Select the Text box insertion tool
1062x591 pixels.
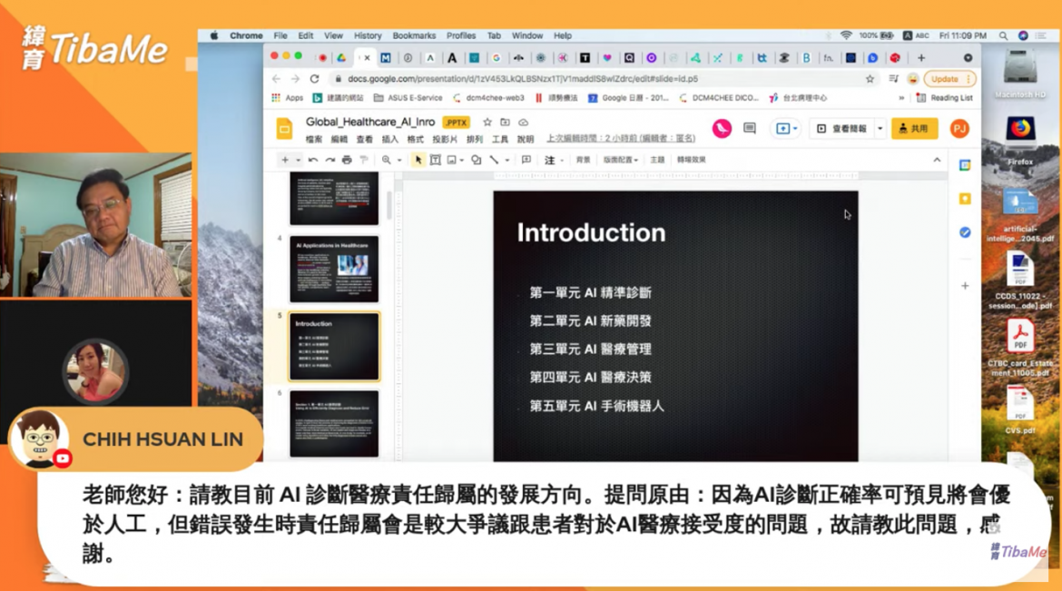coord(434,160)
